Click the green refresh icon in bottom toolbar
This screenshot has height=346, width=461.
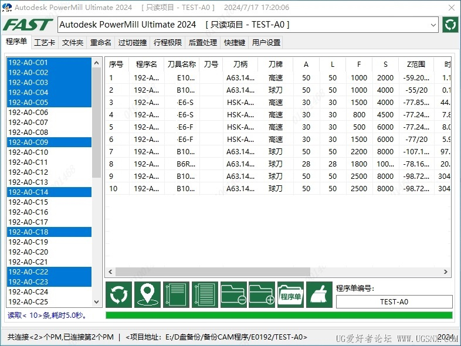pyautogui.click(x=118, y=295)
